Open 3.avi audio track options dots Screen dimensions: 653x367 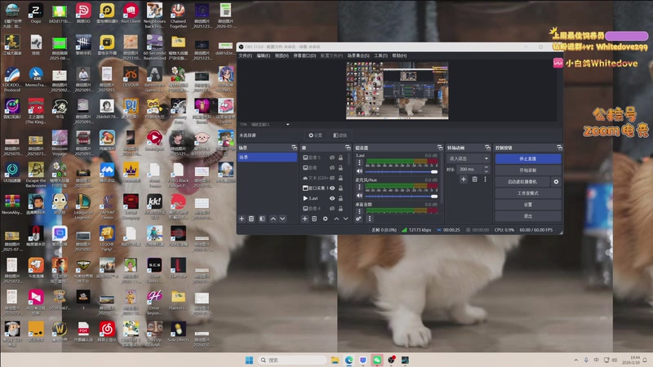(x=359, y=162)
